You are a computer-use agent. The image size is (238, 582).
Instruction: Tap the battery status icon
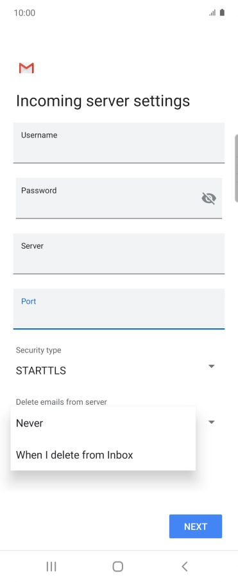pyautogui.click(x=222, y=13)
